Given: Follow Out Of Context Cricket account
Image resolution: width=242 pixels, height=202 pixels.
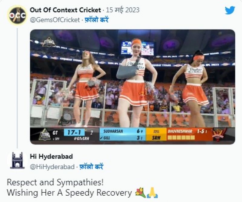Looking at the screenshot, I should 96,20.
